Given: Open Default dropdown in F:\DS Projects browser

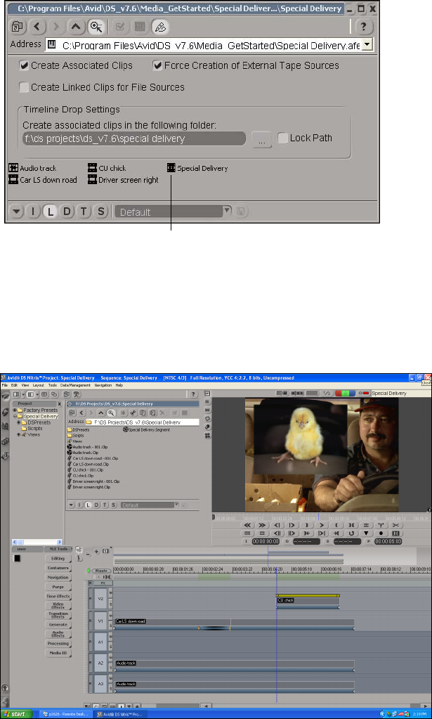Looking at the screenshot, I should 176,505.
